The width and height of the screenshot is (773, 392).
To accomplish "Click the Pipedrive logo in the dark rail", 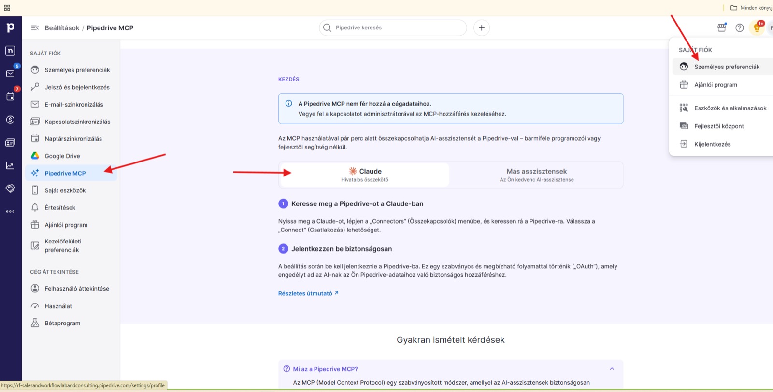I will click(x=10, y=28).
